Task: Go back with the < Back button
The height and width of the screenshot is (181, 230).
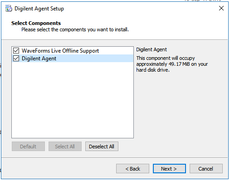Action: 132,168
